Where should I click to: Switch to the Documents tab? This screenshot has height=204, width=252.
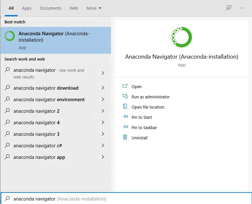coord(50,8)
